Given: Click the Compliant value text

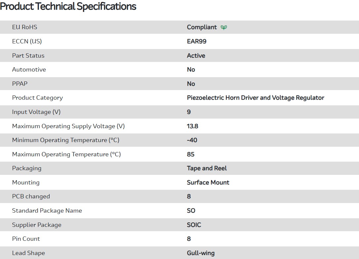Looking at the screenshot, I should click(202, 27).
